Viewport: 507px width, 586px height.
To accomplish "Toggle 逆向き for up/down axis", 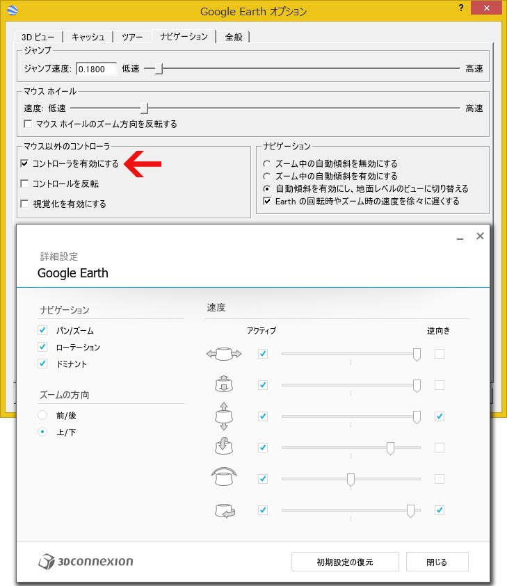I will coord(440,416).
